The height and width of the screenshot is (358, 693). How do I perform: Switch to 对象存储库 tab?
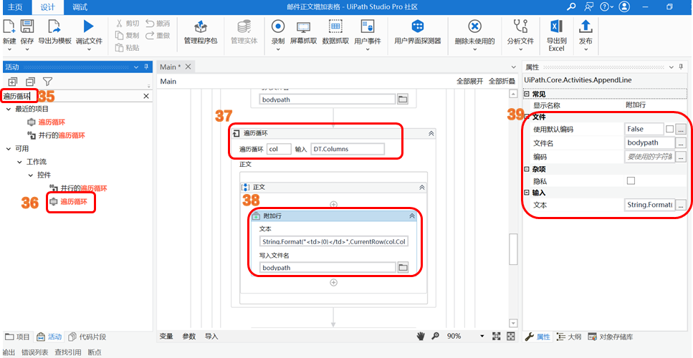pos(611,337)
